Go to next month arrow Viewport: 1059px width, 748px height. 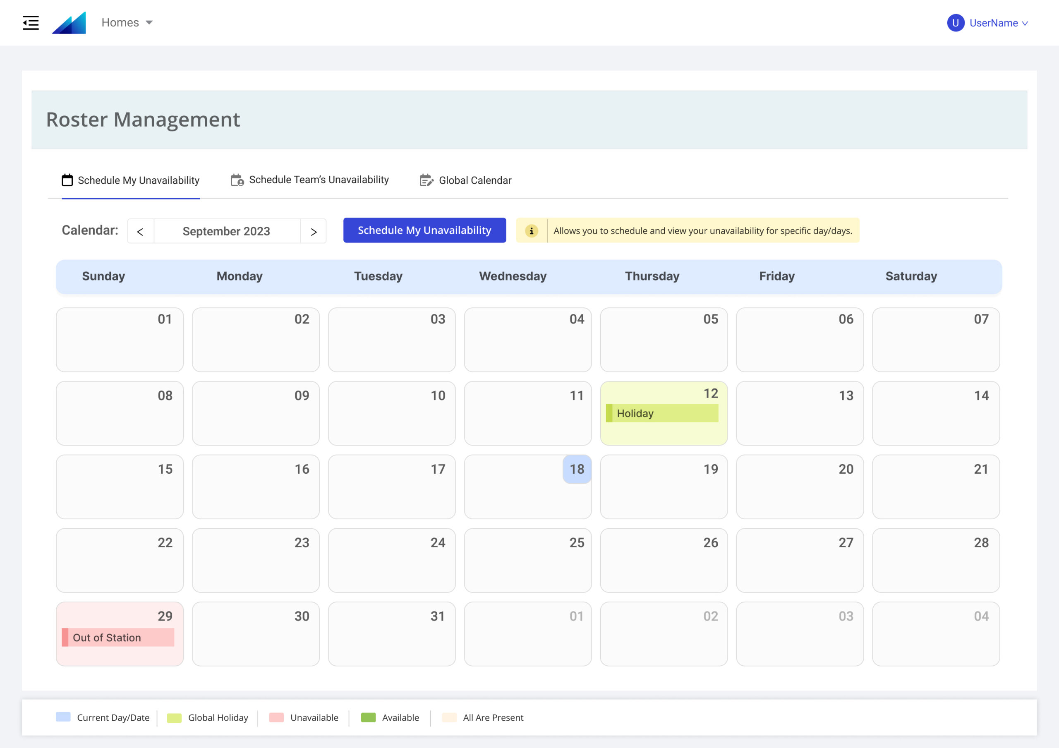[314, 232]
